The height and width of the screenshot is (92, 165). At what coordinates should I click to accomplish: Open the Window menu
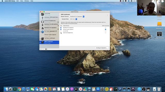[x=27, y=1]
